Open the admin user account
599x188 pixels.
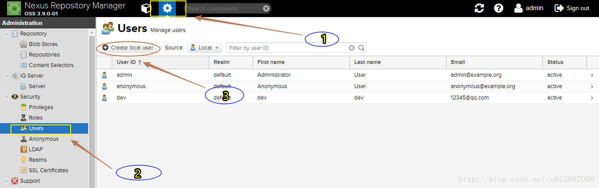(x=529, y=8)
